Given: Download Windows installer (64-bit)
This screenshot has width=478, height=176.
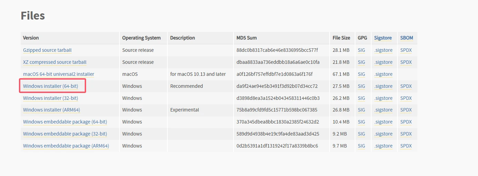Looking at the screenshot, I should pyautogui.click(x=51, y=86).
